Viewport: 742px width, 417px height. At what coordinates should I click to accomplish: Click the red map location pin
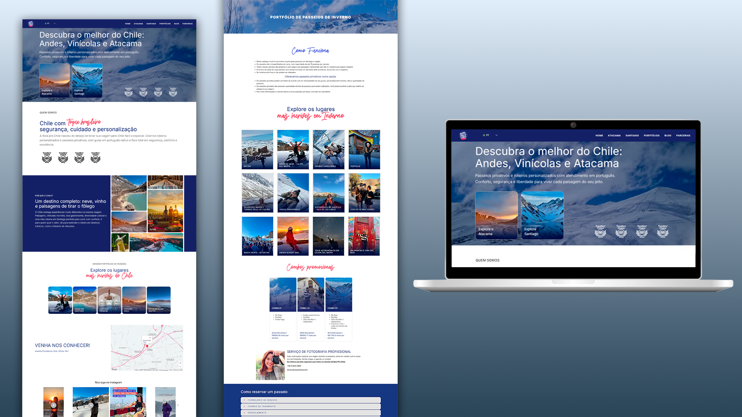147,346
